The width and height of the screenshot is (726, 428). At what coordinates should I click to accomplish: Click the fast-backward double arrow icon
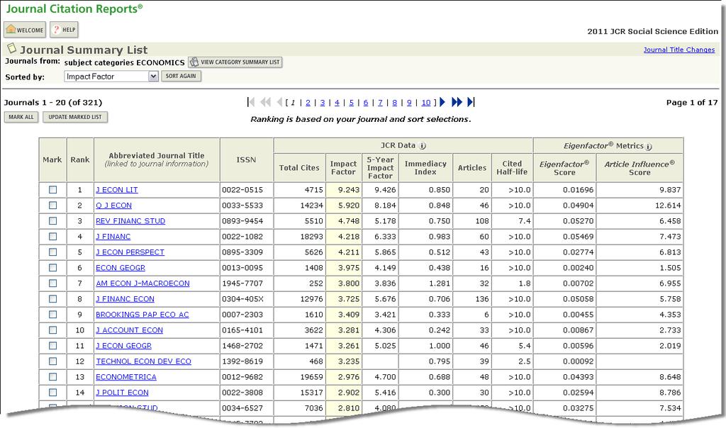(265, 102)
